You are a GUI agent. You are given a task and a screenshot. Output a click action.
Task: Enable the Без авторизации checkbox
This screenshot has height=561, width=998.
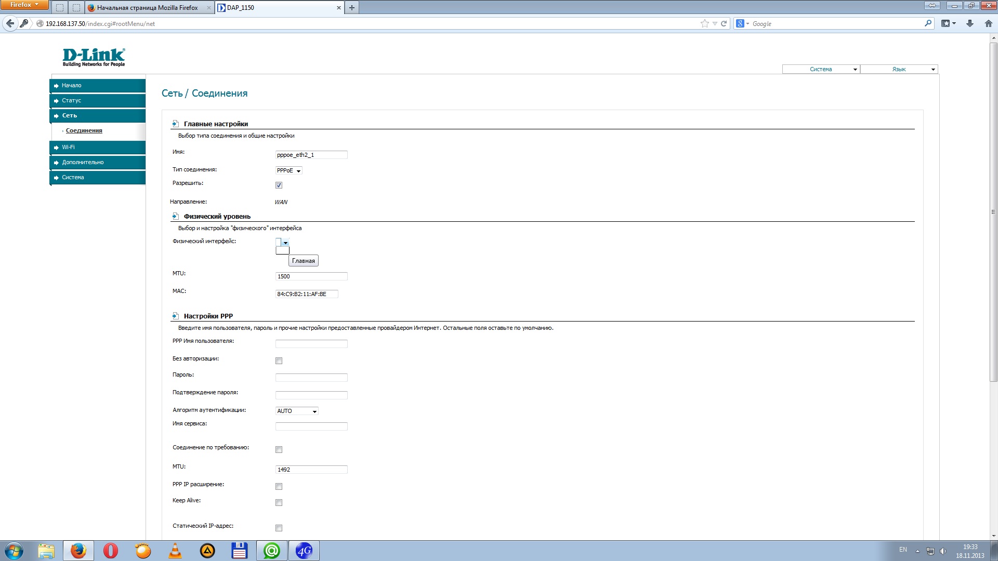pos(279,361)
